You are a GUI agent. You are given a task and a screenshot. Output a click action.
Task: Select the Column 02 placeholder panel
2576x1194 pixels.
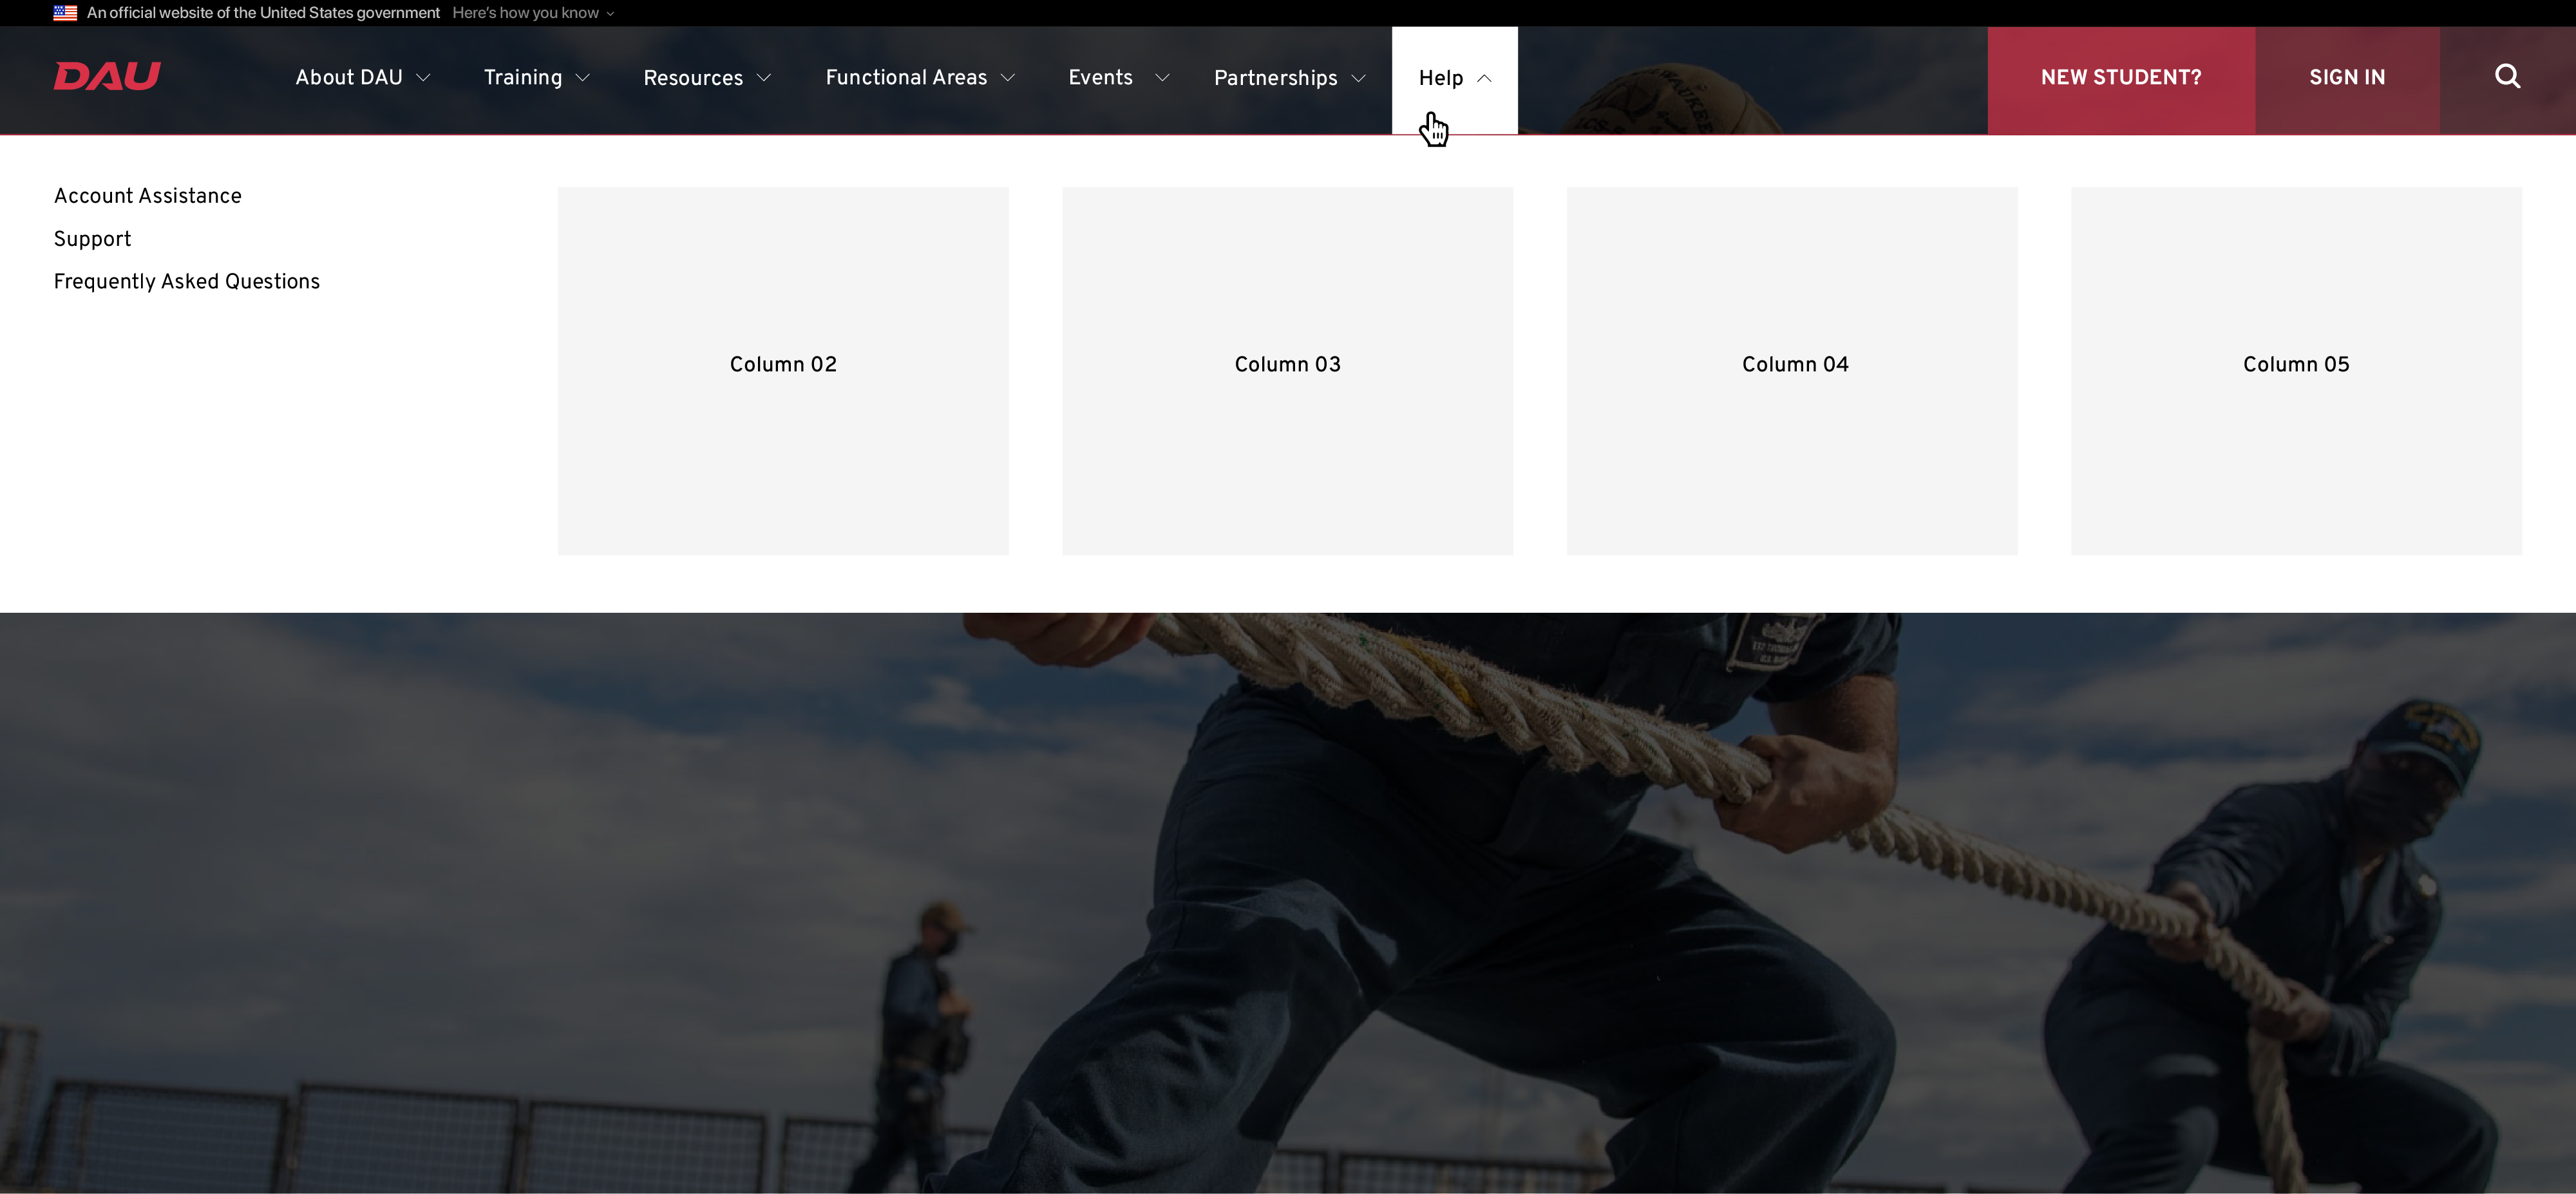783,371
